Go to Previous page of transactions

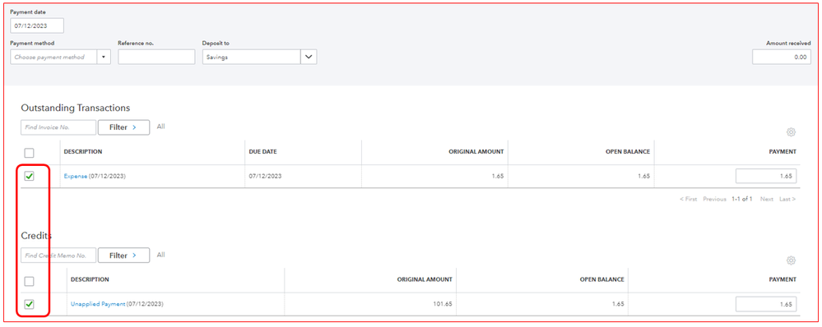coord(714,200)
